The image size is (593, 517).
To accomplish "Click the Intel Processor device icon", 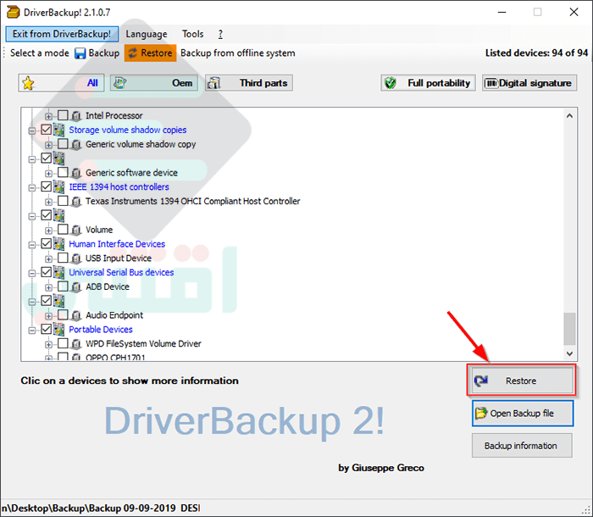I will point(76,116).
